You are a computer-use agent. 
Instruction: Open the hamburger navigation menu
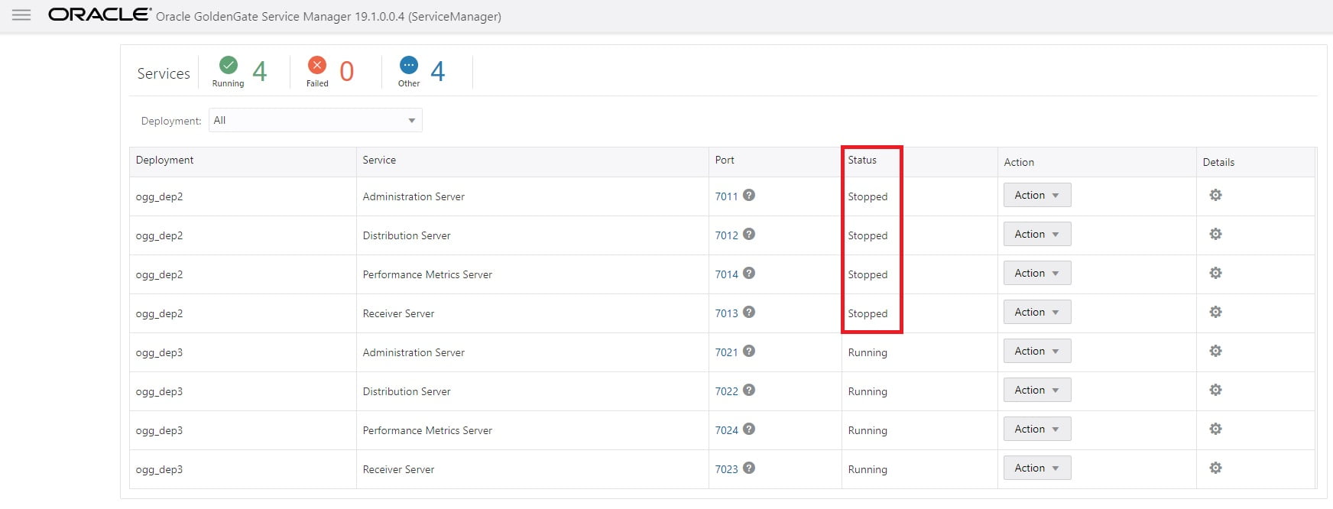[21, 15]
